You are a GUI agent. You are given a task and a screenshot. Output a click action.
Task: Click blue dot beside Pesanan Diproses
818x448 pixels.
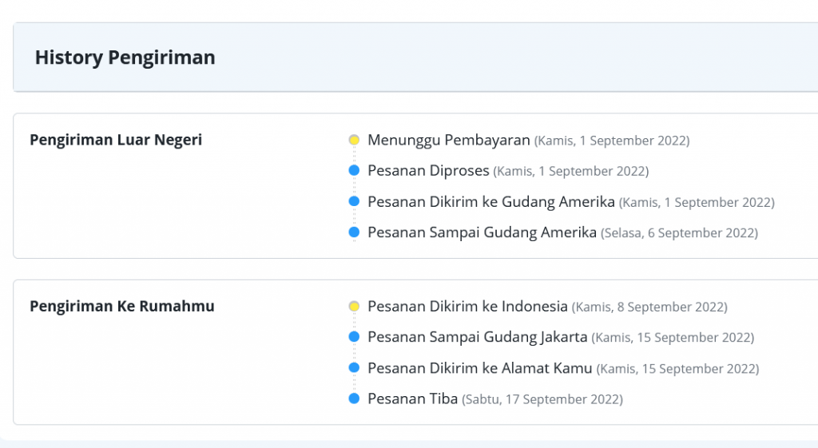click(x=354, y=171)
